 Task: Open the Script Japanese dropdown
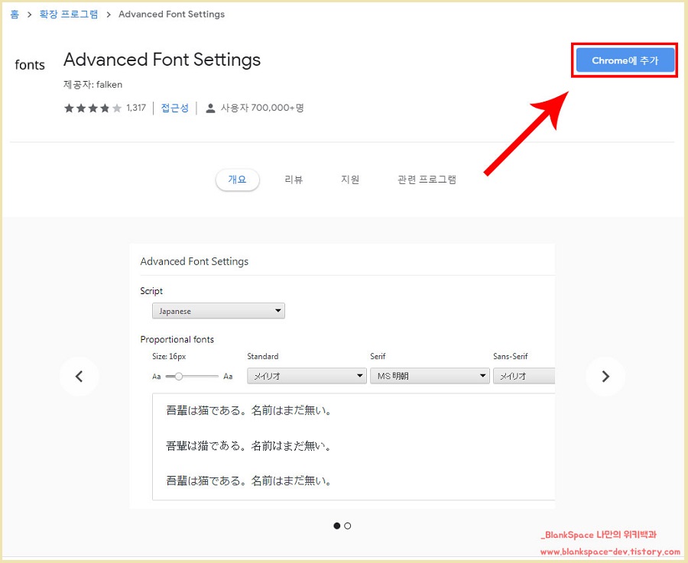[219, 311]
